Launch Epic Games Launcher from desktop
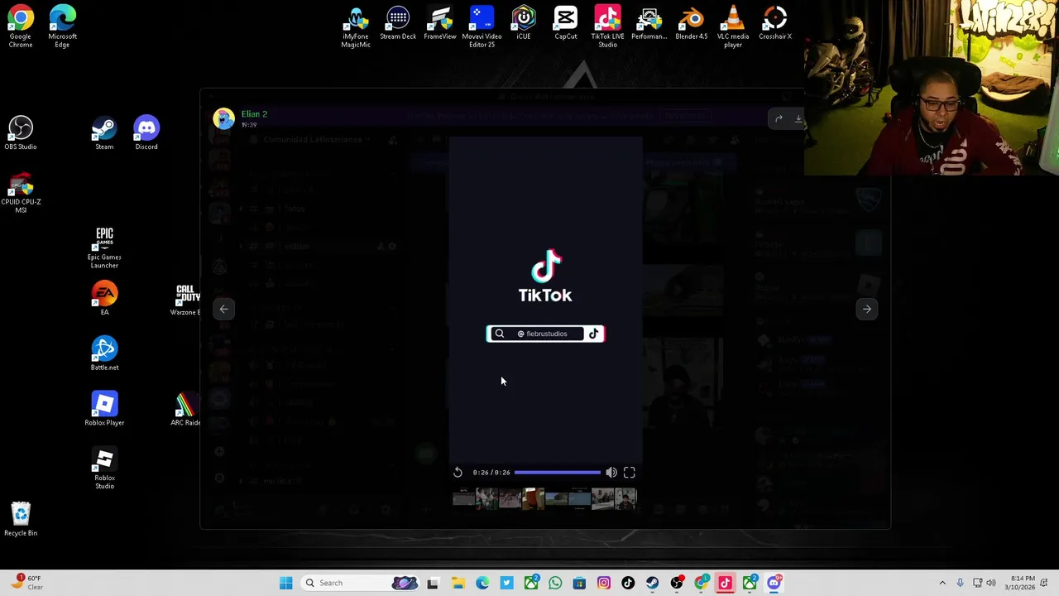Viewport: 1059px width, 596px height. [104, 247]
